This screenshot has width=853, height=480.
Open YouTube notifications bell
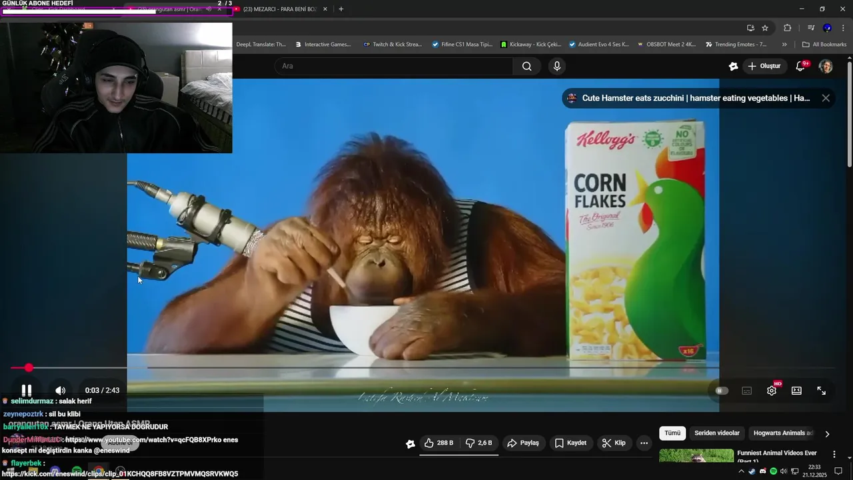[801, 66]
